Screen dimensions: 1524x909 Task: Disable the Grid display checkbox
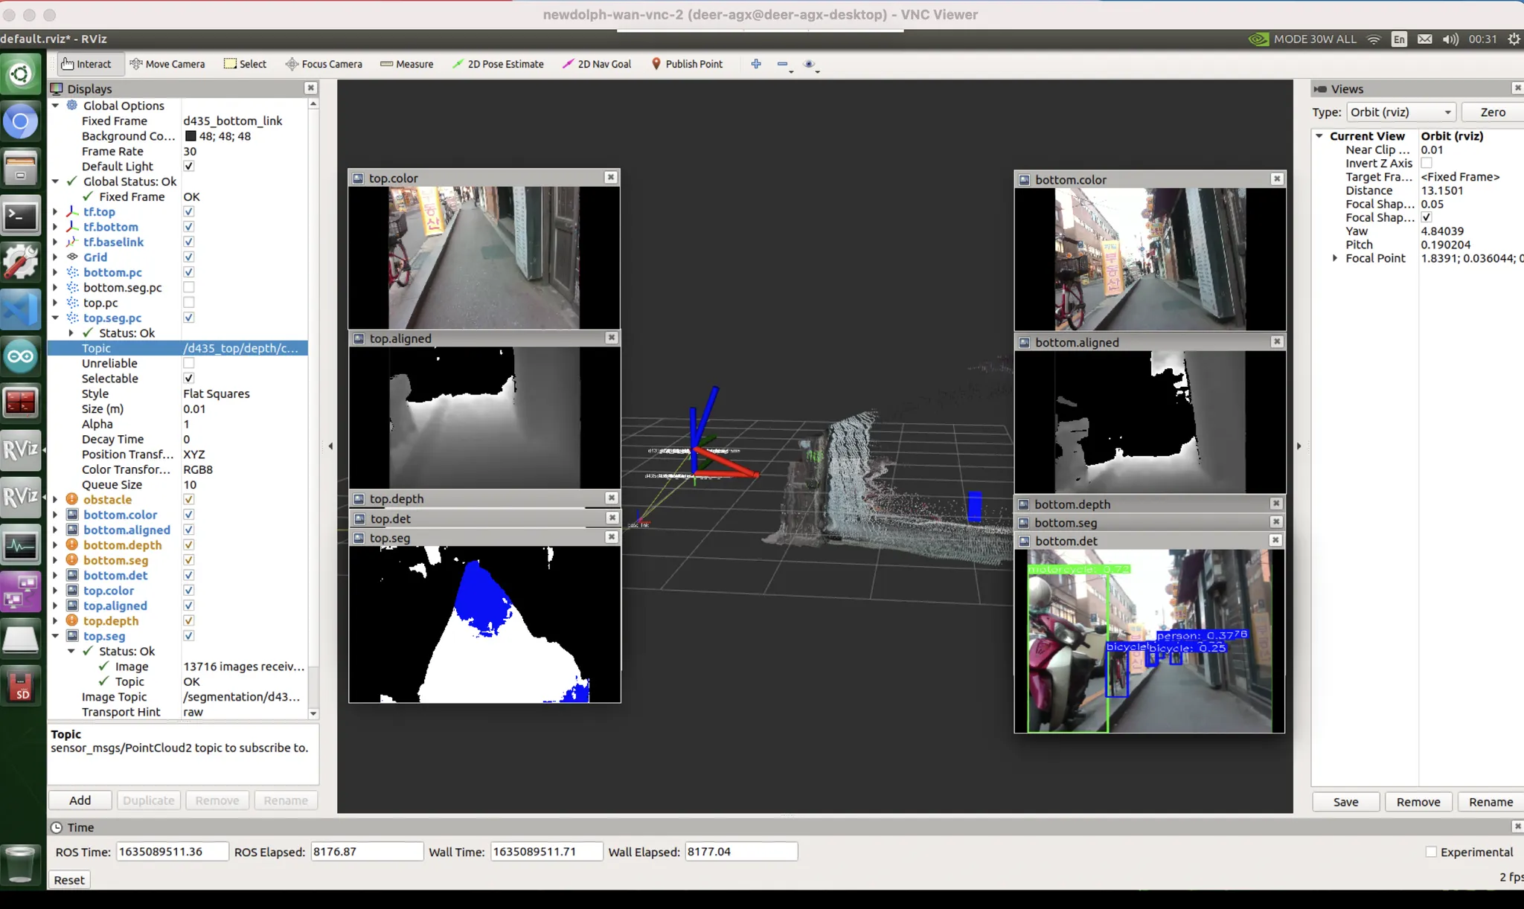click(189, 257)
